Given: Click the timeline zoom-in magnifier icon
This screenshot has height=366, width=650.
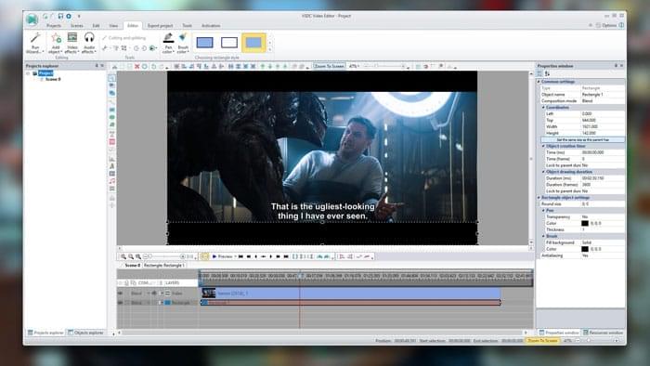Looking at the screenshot, I should [123, 256].
